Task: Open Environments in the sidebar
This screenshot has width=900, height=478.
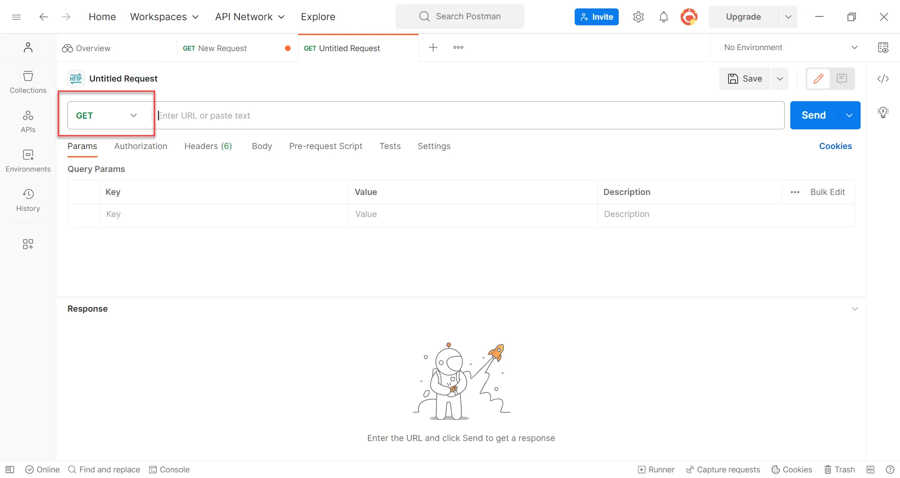Action: [x=28, y=161]
